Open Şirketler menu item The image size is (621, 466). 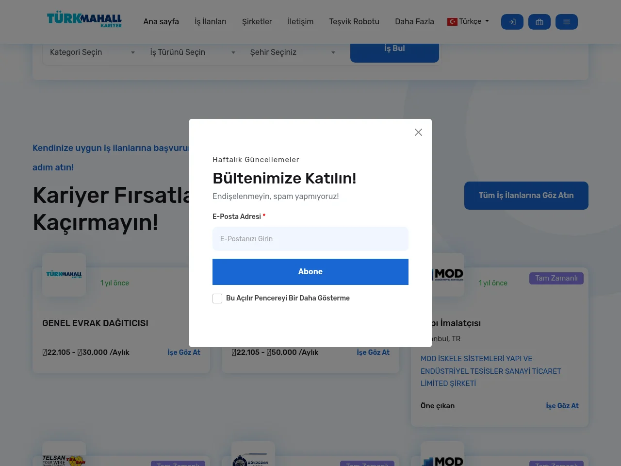point(257,22)
